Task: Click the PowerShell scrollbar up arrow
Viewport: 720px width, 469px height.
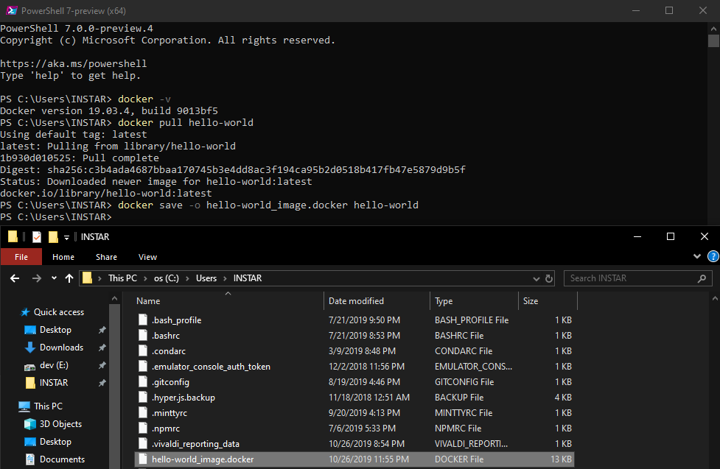Action: point(713,29)
